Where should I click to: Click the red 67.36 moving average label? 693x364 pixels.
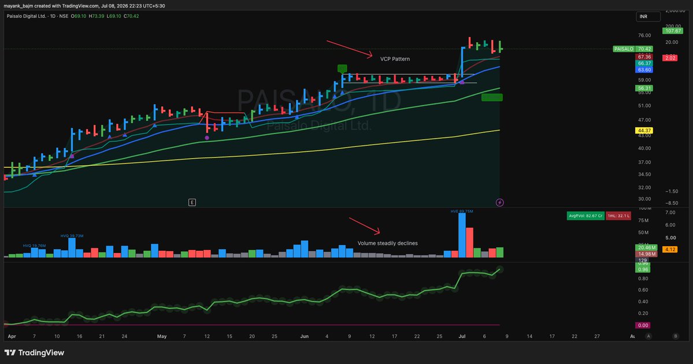click(644, 57)
